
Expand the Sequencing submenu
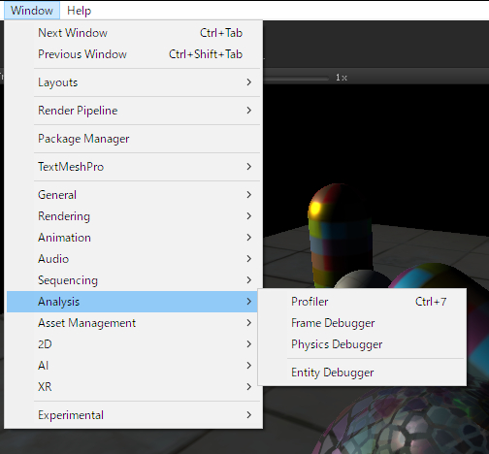point(133,280)
